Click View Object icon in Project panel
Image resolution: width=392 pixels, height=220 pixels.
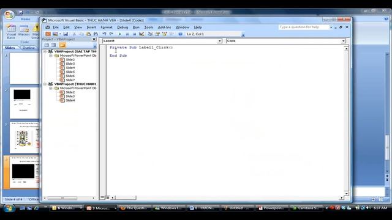point(53,45)
